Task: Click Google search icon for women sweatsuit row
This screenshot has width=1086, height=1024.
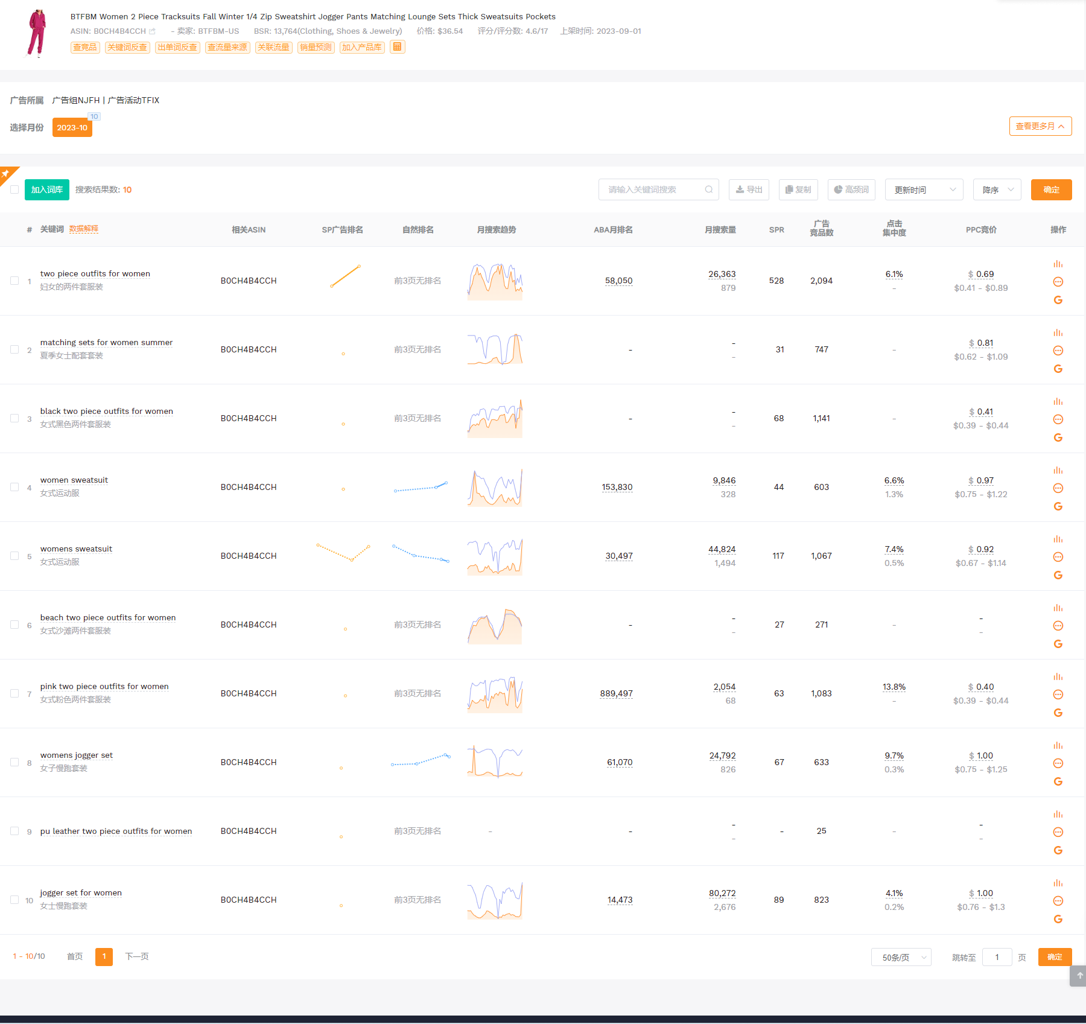Action: click(x=1058, y=506)
